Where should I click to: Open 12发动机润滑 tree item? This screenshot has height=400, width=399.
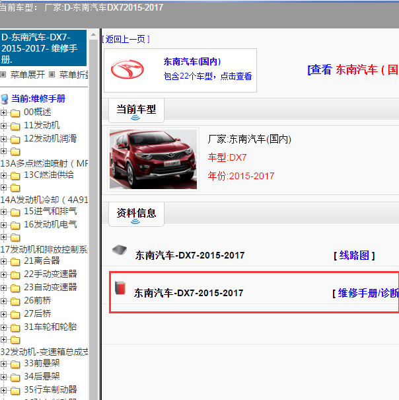pos(50,139)
